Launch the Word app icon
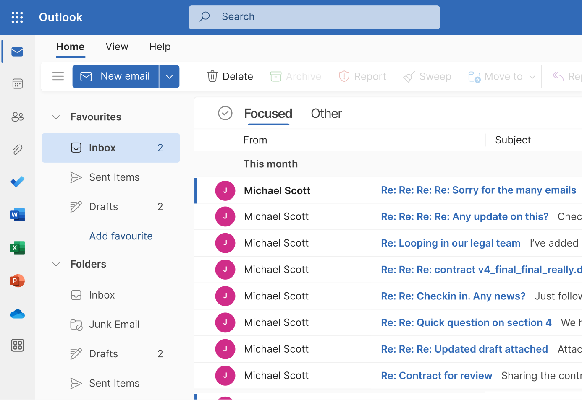This screenshot has height=400, width=582. pos(17,215)
